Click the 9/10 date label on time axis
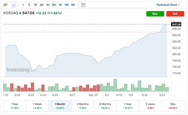This screenshot has width=188, height=115. point(145,95)
